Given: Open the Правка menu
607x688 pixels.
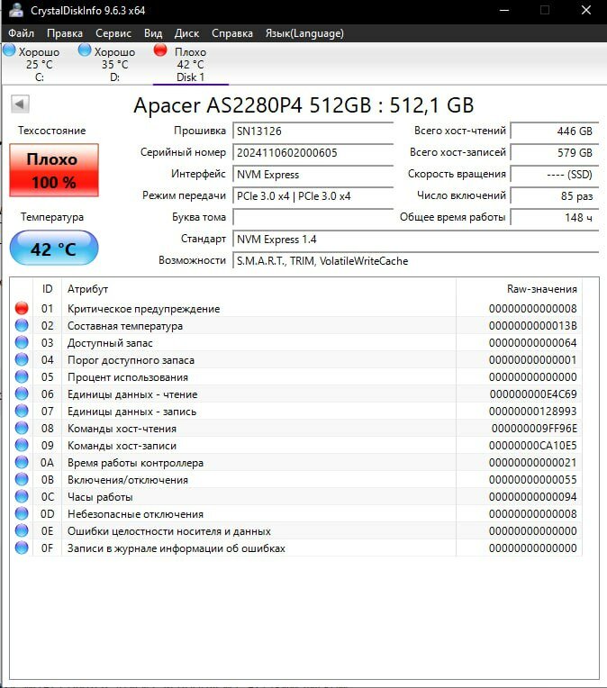Looking at the screenshot, I should (65, 33).
